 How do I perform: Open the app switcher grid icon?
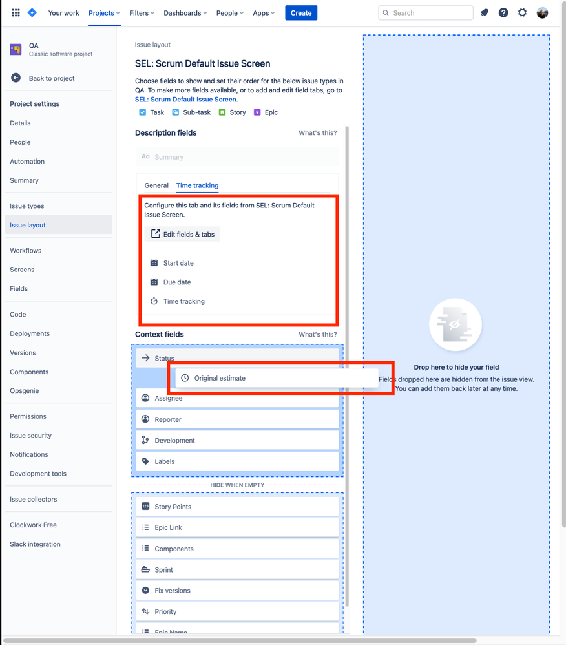(x=16, y=13)
